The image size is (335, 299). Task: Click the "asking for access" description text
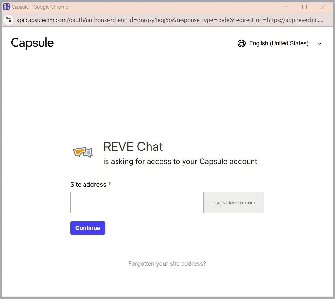[180, 162]
